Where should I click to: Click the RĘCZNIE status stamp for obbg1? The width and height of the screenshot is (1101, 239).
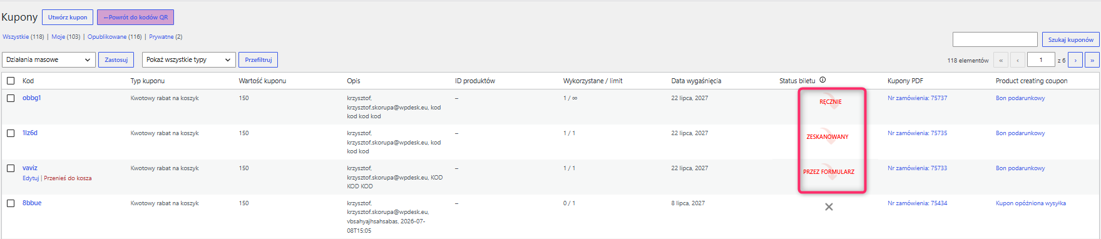831,102
